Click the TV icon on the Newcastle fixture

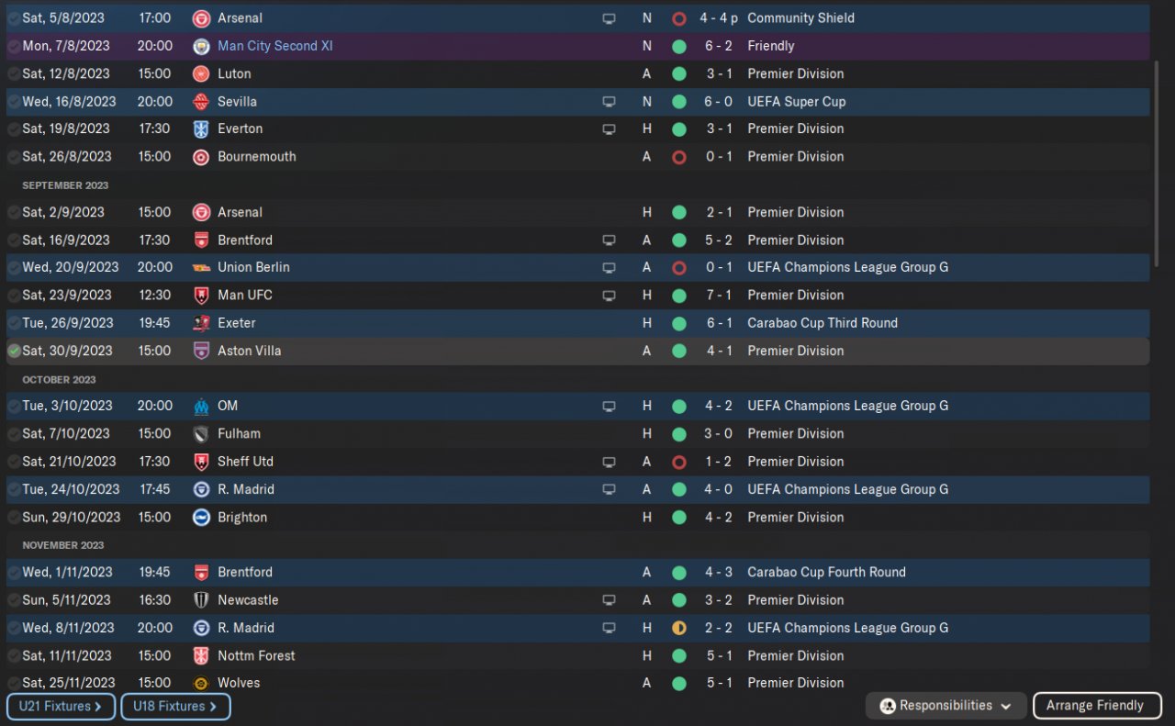coord(609,600)
